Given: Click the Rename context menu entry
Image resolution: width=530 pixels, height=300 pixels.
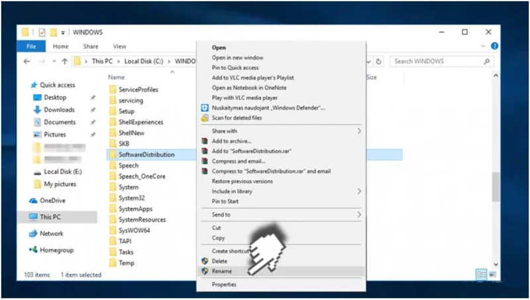Looking at the screenshot, I should (280, 271).
